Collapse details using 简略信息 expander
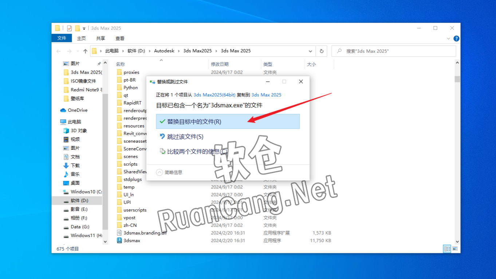The height and width of the screenshot is (279, 496). pyautogui.click(x=169, y=172)
